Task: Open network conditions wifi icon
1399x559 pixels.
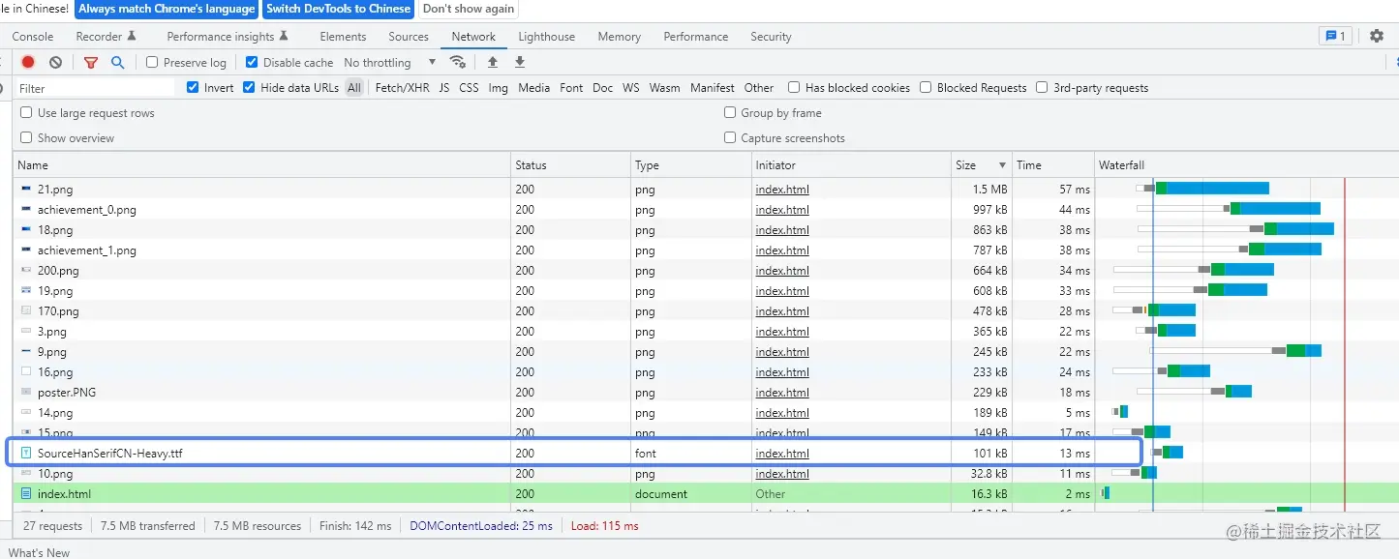Action: 457,62
